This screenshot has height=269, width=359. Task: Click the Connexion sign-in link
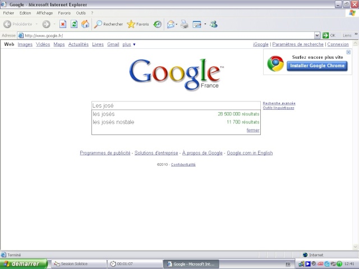[338, 44]
